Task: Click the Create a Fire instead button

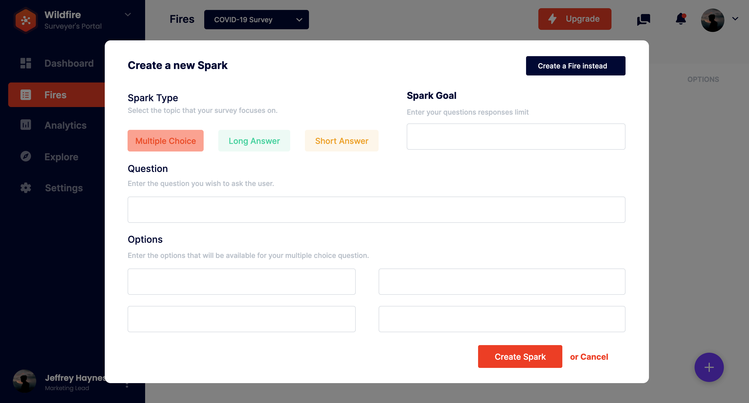Action: (576, 66)
